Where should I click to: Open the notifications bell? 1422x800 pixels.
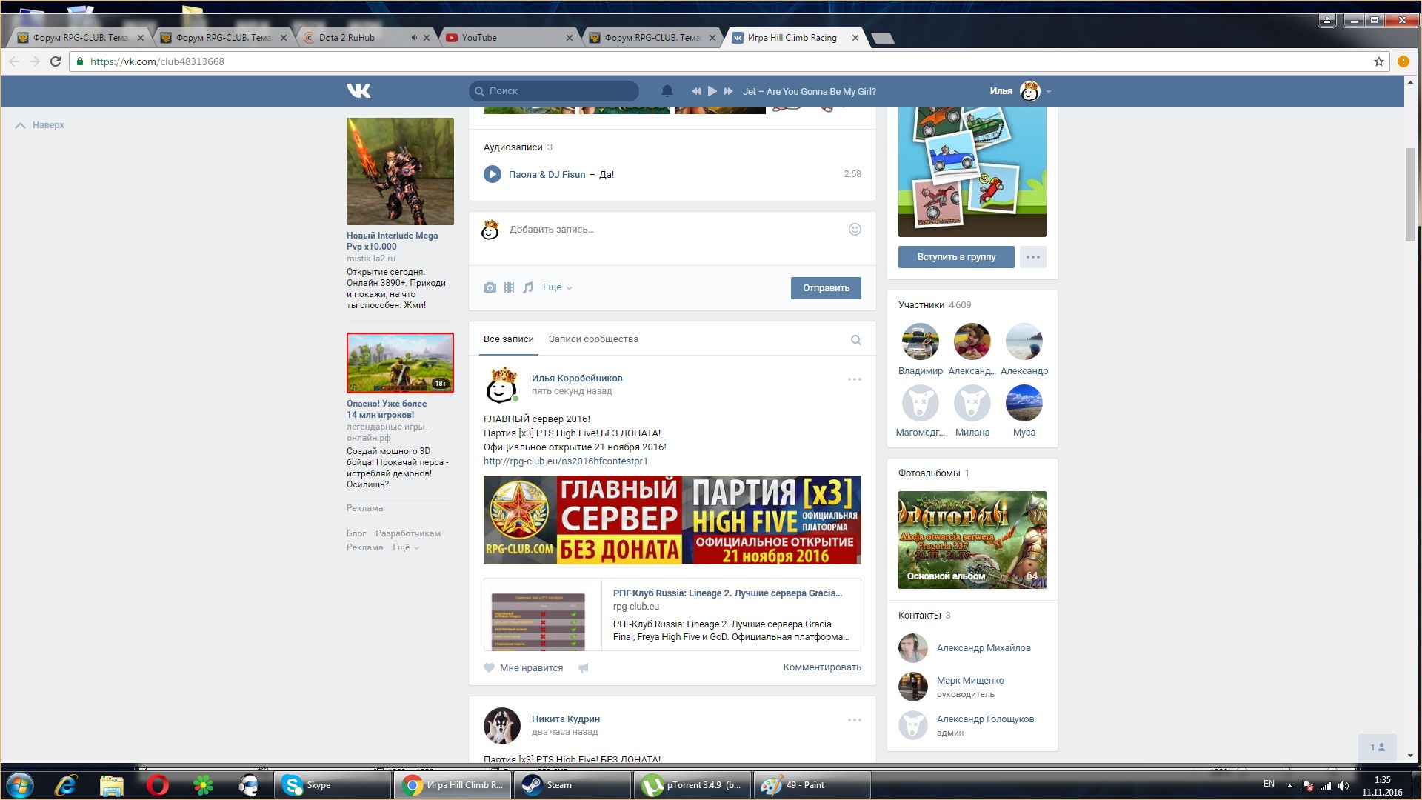pyautogui.click(x=667, y=91)
